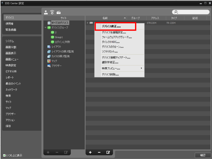Click the レイアウト icon in site tree
The image size is (212, 159).
(x=49, y=47)
